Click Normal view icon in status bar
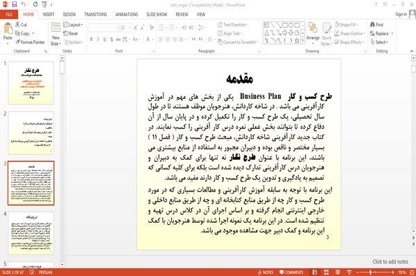The width and height of the screenshot is (416, 276). pos(315,273)
